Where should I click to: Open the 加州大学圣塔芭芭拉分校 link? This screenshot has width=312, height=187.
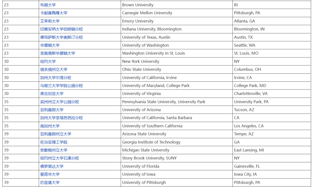[62, 118]
